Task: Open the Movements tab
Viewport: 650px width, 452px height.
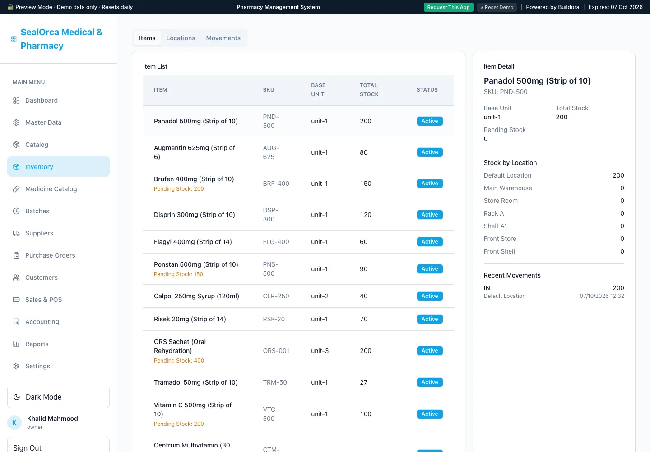Action: click(x=223, y=38)
